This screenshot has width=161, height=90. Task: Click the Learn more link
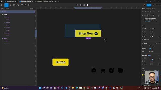pos(148,21)
